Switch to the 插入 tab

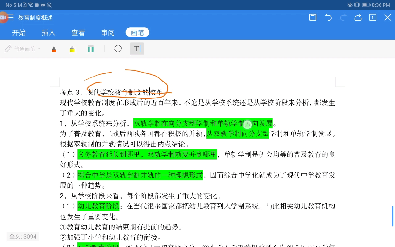click(48, 32)
